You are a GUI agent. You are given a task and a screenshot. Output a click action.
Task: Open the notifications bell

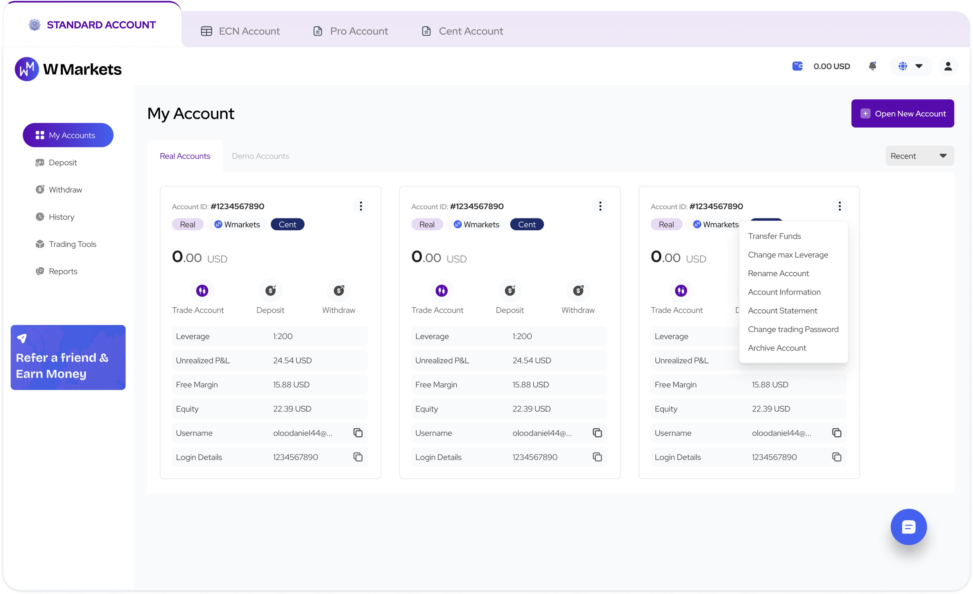(x=873, y=66)
